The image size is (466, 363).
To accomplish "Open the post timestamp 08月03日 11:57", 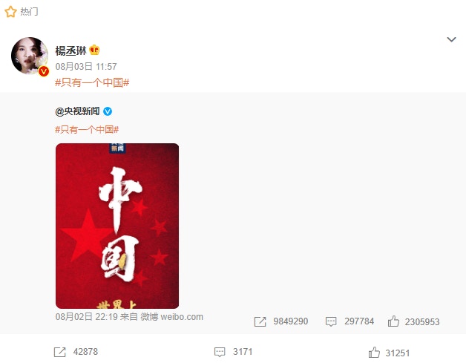I will click(x=86, y=66).
